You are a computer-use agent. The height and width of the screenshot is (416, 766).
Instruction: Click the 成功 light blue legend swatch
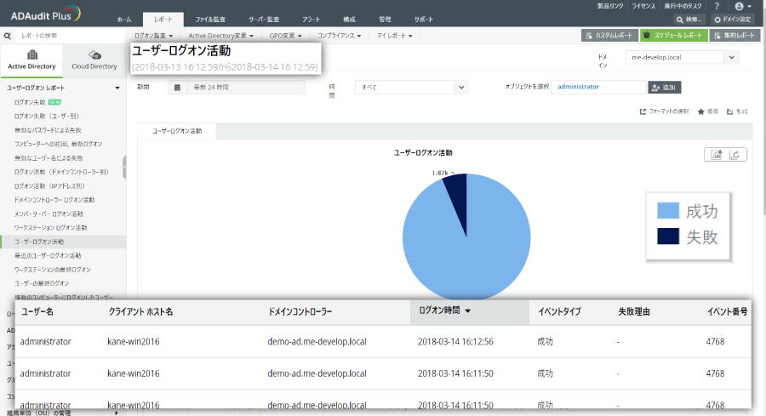click(669, 210)
